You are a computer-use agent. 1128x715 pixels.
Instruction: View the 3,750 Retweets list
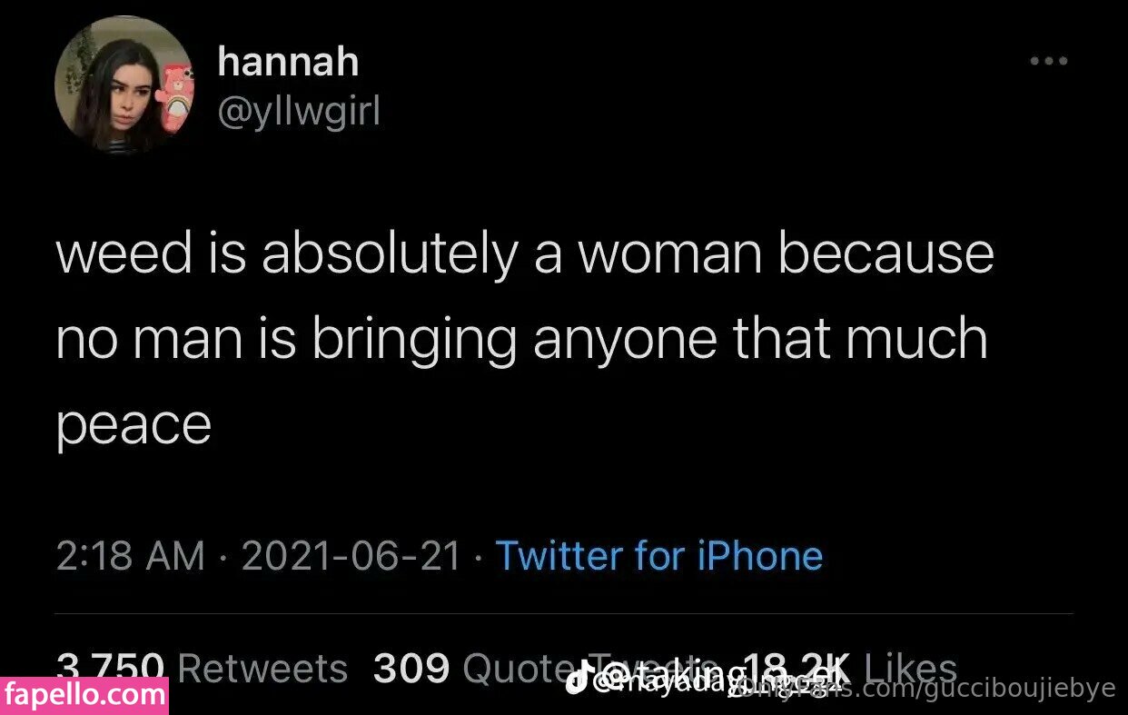202,669
